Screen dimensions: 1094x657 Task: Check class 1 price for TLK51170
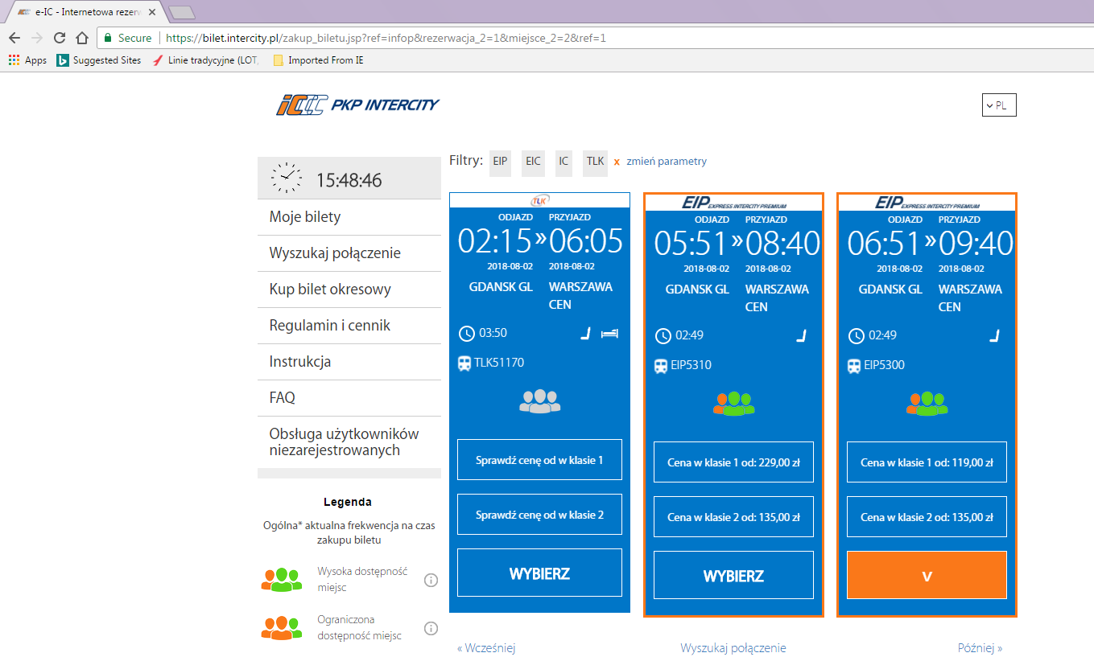(x=539, y=460)
